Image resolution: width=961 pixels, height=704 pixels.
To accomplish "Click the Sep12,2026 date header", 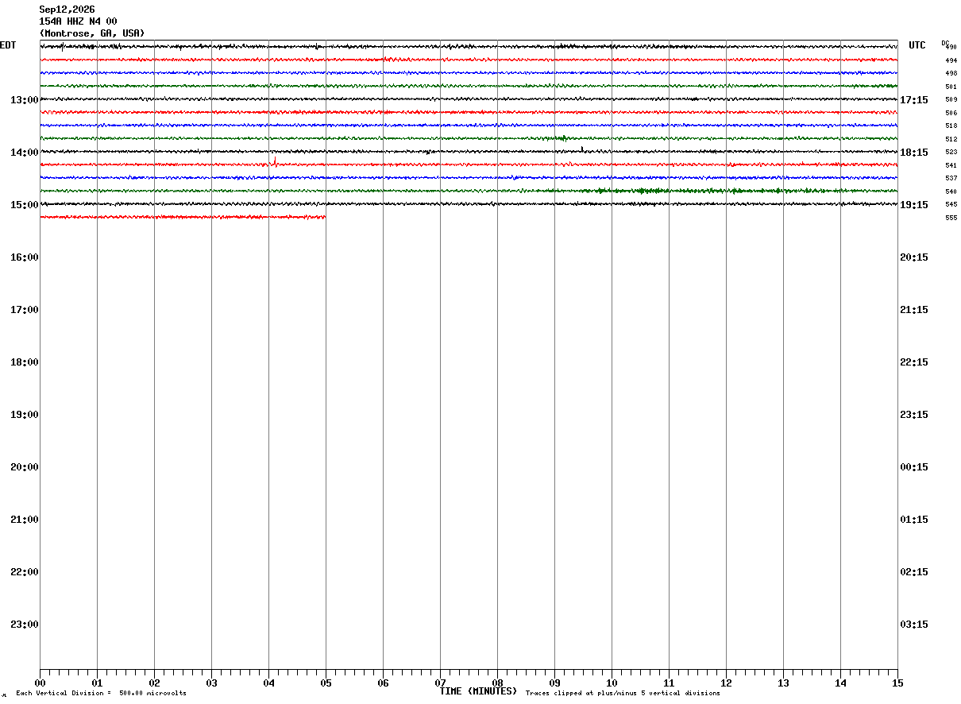I will 67,10.
